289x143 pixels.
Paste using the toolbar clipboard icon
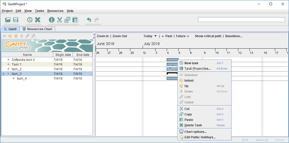(x=75, y=20)
